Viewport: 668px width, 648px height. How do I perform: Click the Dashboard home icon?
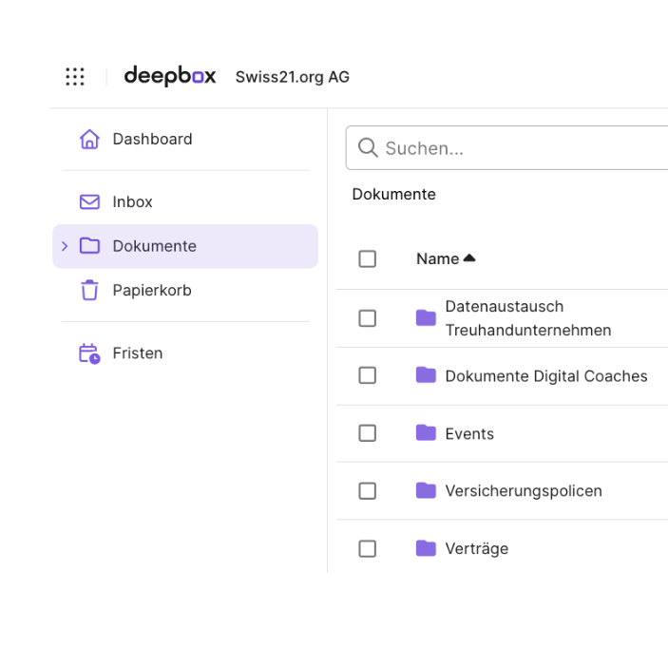(x=89, y=140)
